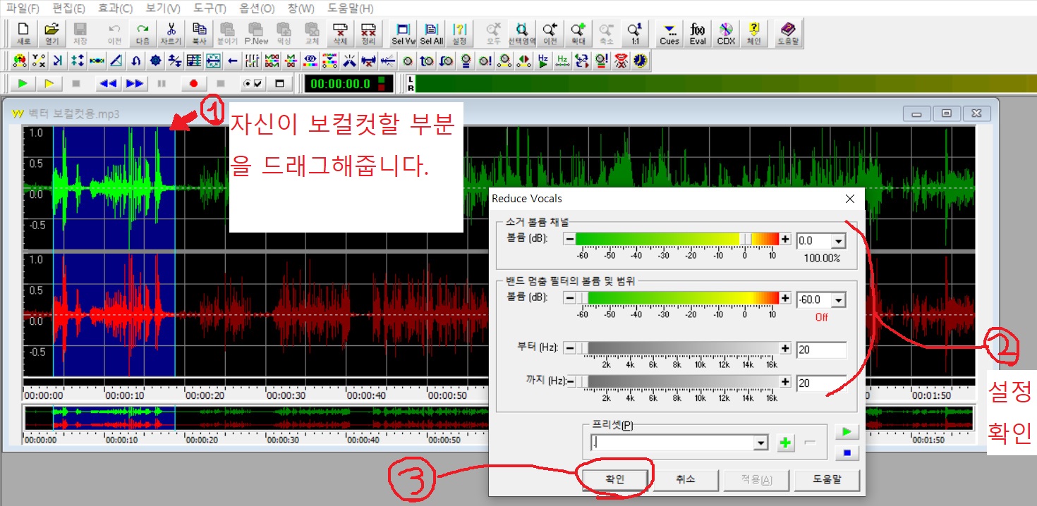Open bandstop volume dropdown showing -60.0
This screenshot has width=1037, height=506.
coord(838,300)
